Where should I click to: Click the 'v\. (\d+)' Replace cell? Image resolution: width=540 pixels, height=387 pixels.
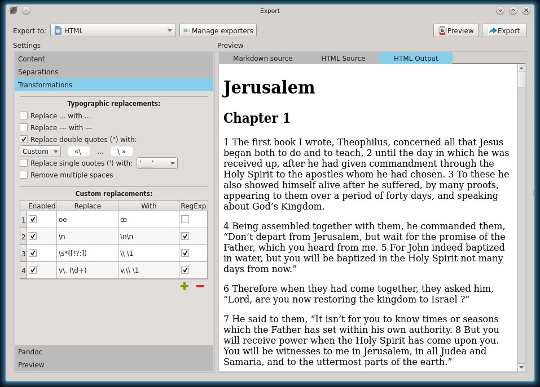pos(87,270)
